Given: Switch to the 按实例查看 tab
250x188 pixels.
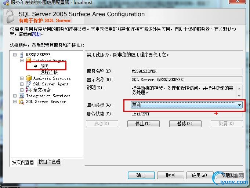Looking at the screenshot, I should [23, 162].
